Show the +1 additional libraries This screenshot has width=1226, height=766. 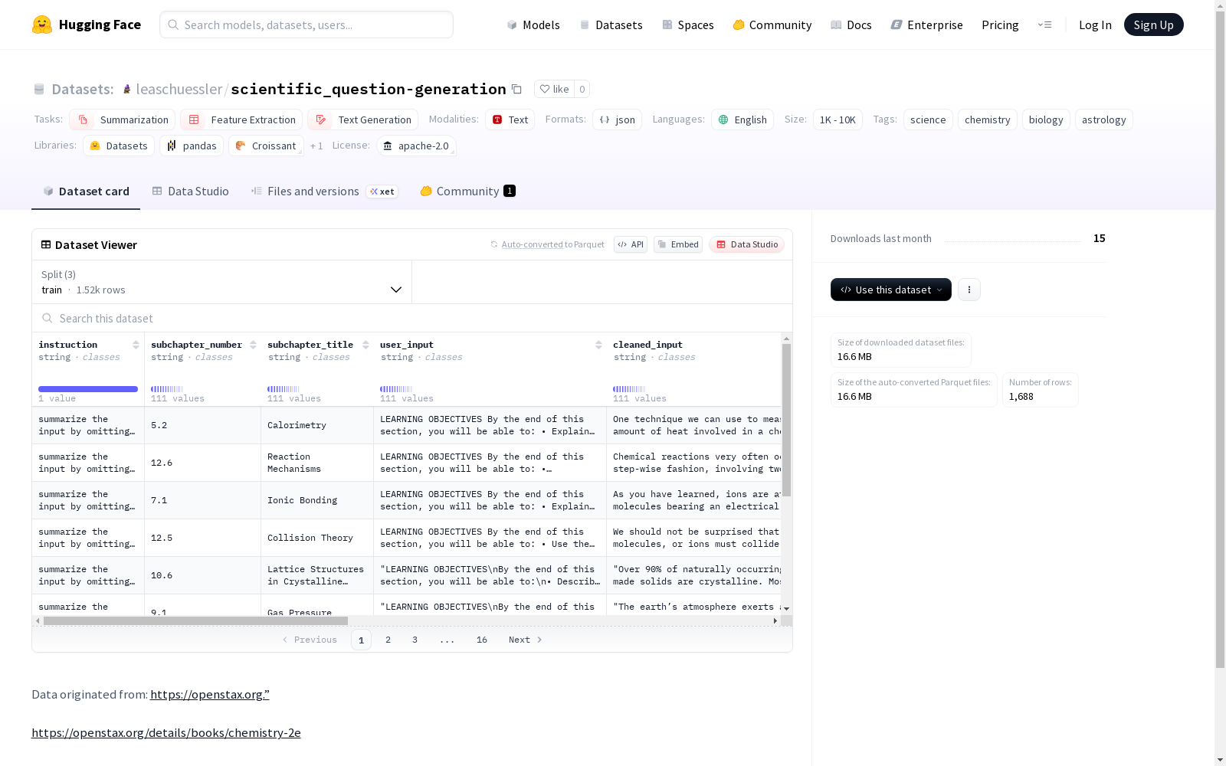[x=316, y=146]
